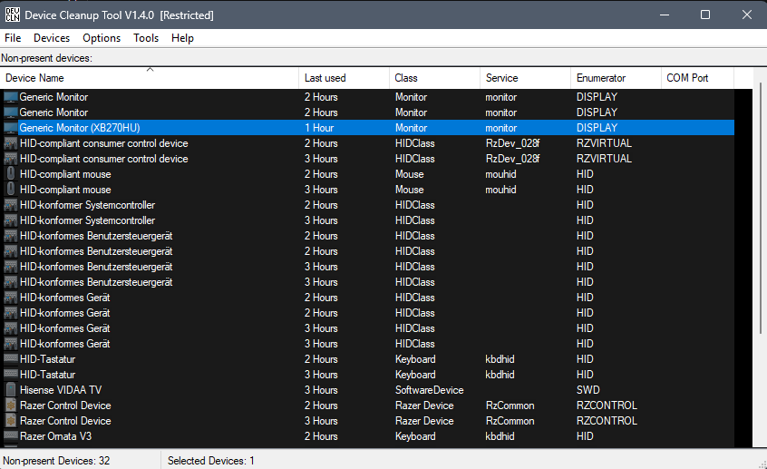Open the Options menu
The height and width of the screenshot is (469, 767).
pyautogui.click(x=102, y=38)
